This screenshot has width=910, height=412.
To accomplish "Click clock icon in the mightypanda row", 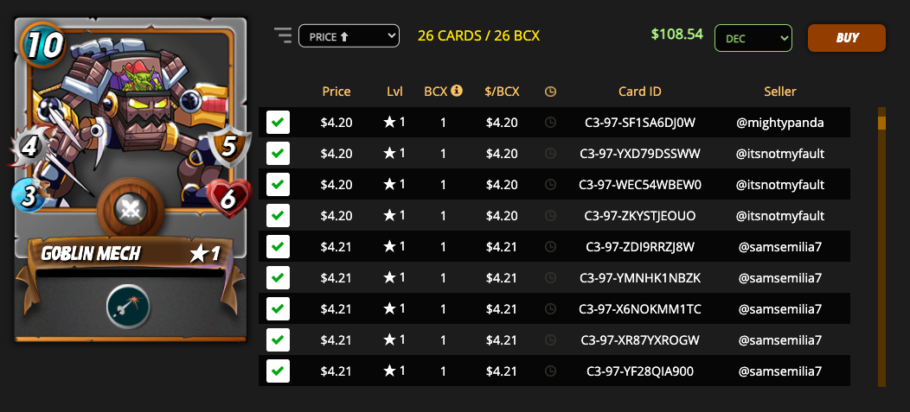I will click(550, 123).
